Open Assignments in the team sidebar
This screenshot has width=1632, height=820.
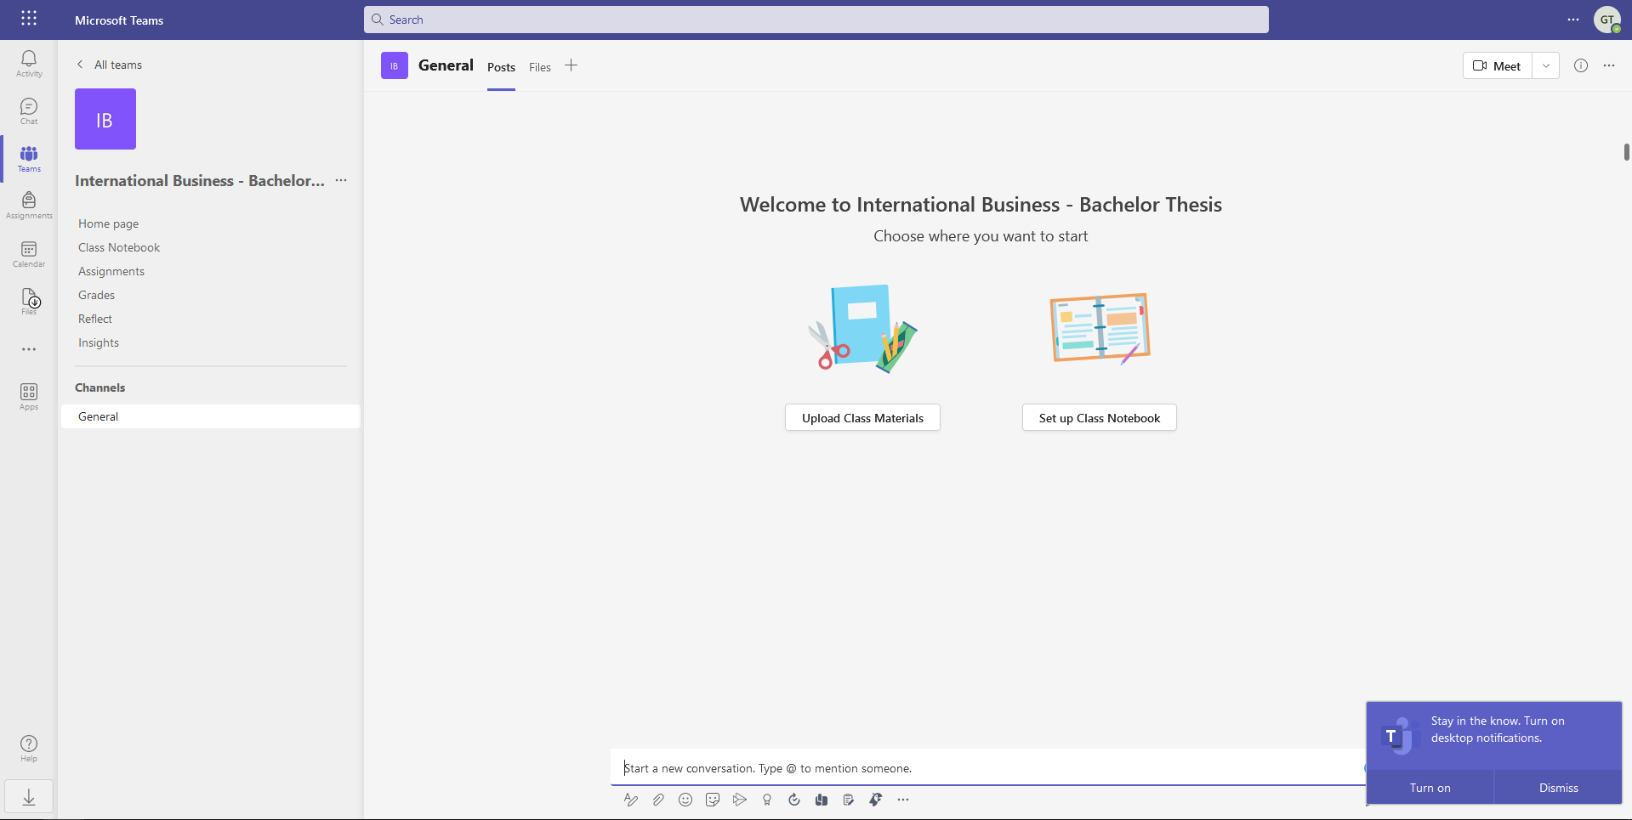click(111, 271)
